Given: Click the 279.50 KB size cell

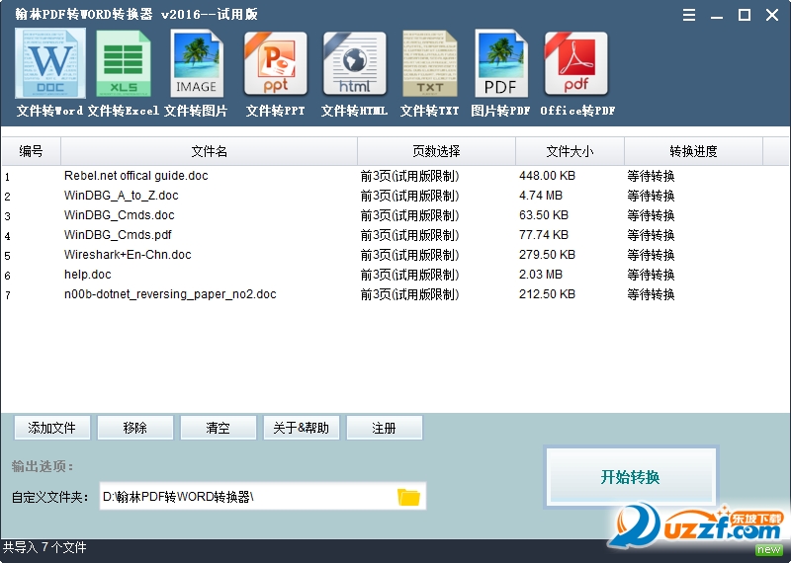Looking at the screenshot, I should (548, 255).
